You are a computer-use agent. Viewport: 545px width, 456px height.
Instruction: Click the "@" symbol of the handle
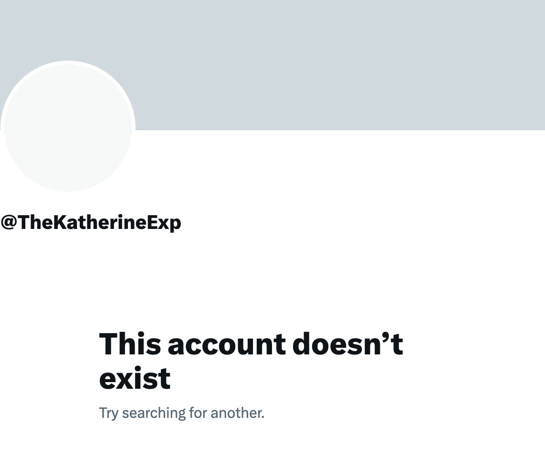(9, 223)
